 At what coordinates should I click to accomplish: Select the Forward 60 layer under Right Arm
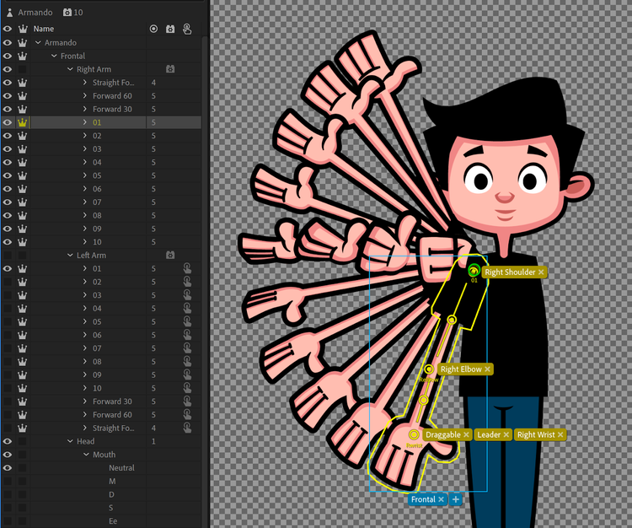[112, 96]
